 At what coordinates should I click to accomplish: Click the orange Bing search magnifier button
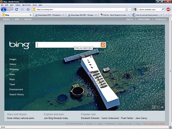tap(103, 45)
